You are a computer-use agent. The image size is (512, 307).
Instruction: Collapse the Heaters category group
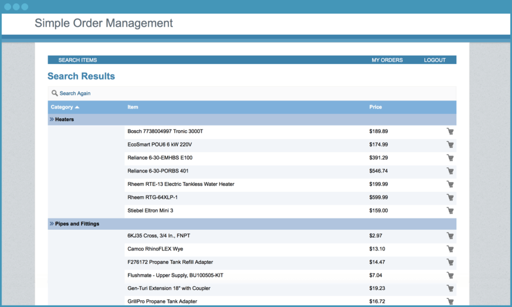click(x=51, y=119)
